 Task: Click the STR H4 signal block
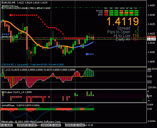coord(131,13)
